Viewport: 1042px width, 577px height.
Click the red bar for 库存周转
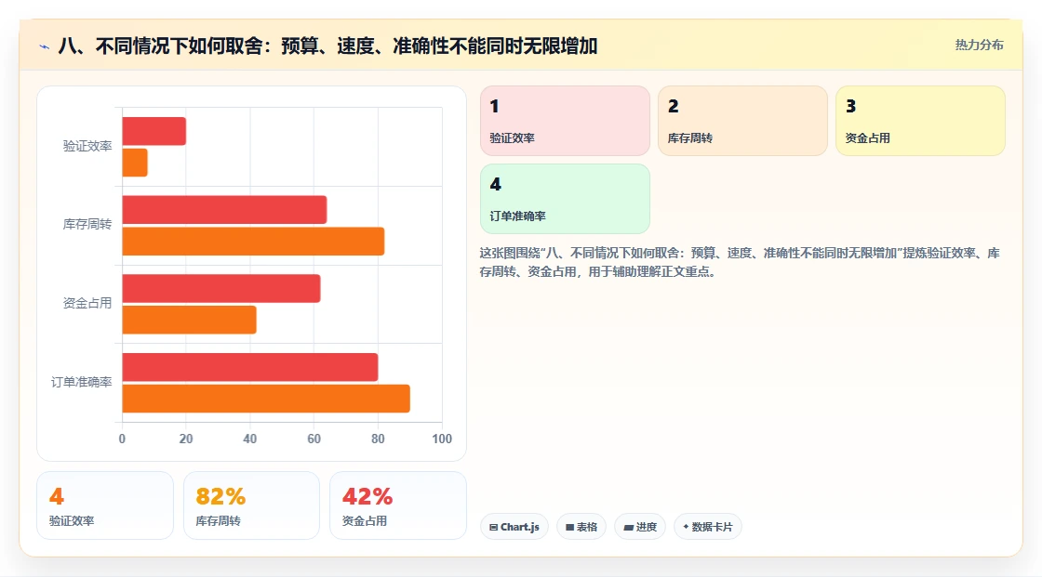[x=224, y=210]
